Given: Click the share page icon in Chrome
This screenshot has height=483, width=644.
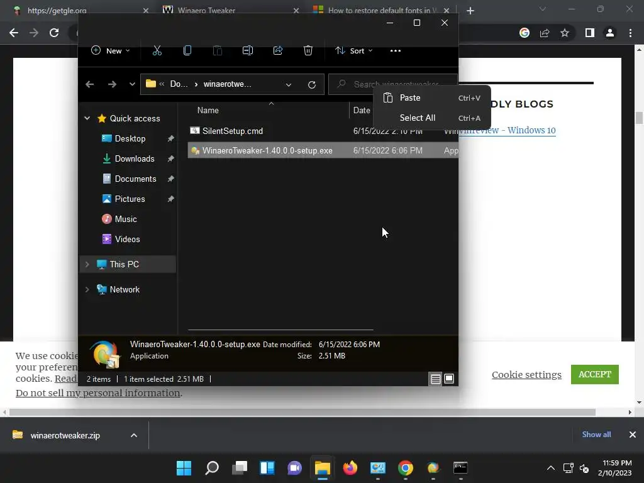Looking at the screenshot, I should click(545, 33).
